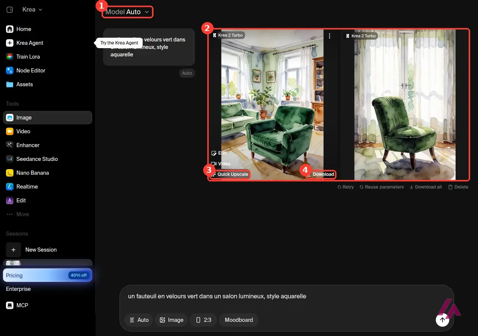Click Reuse parameters
478x336 pixels.
pos(382,187)
